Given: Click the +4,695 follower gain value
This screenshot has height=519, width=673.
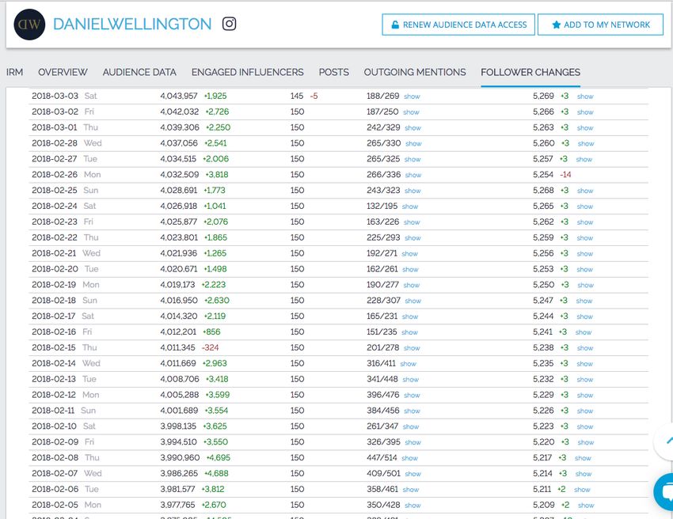Looking at the screenshot, I should [219, 457].
